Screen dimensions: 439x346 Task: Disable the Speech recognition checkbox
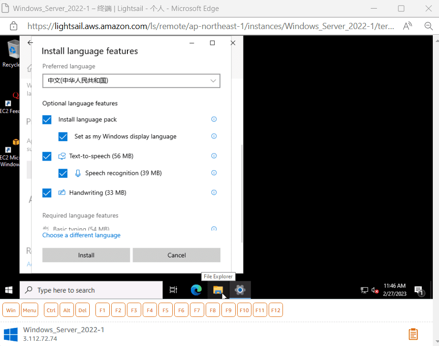pyautogui.click(x=63, y=173)
